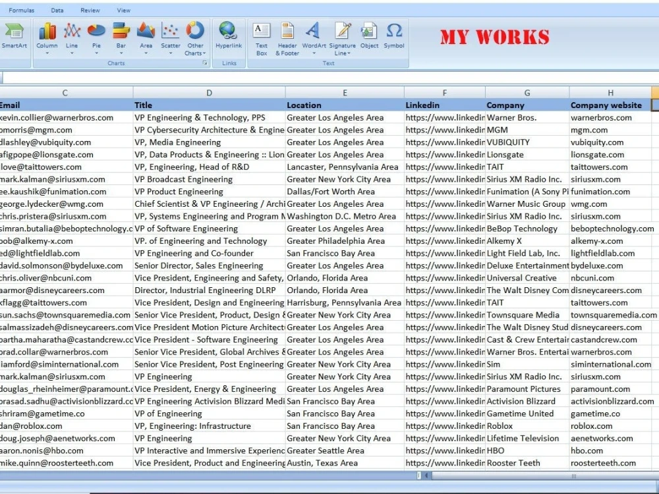
Task: Click the horizontal scrollbar track
Action: (x=545, y=476)
